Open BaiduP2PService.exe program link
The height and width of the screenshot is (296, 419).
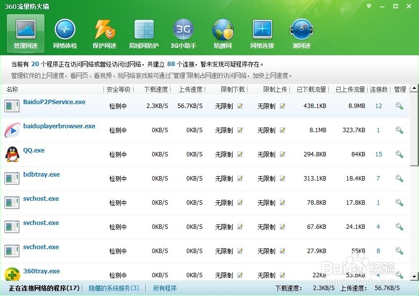[x=54, y=102]
